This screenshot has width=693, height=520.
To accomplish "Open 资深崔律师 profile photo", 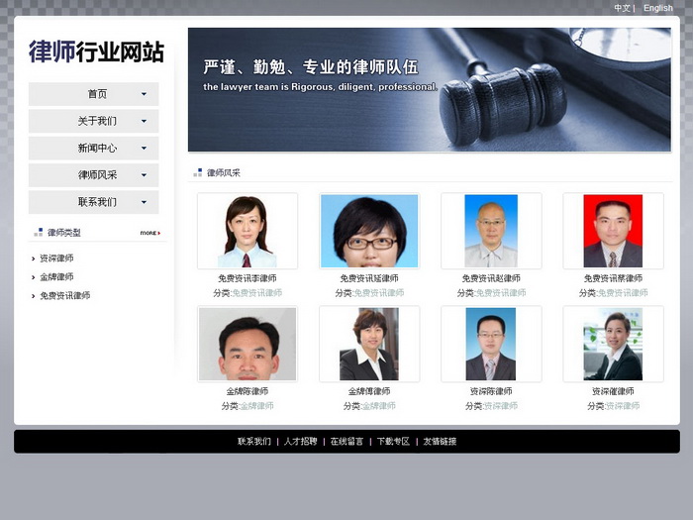I will (x=613, y=344).
